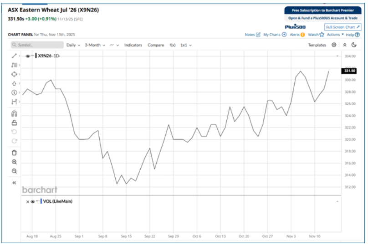Toggle visibility of X9N26 series

click(28, 56)
